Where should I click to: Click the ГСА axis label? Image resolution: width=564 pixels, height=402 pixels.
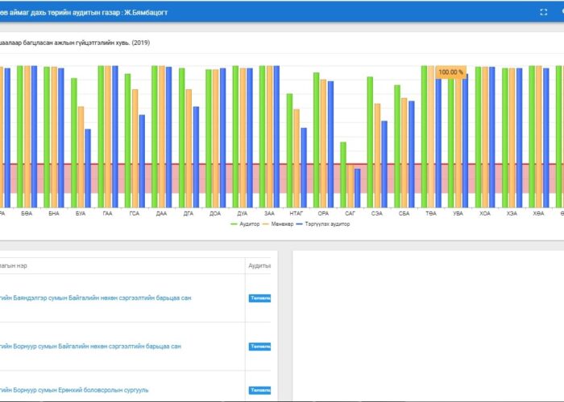click(135, 214)
